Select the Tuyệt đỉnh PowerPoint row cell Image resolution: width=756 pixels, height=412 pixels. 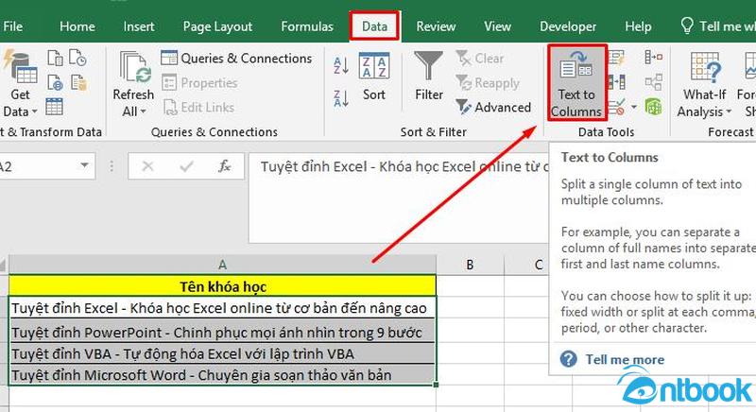pyautogui.click(x=222, y=332)
